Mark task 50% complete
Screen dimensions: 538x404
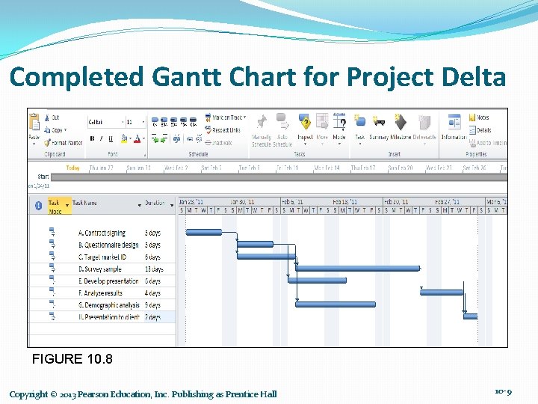coord(174,122)
